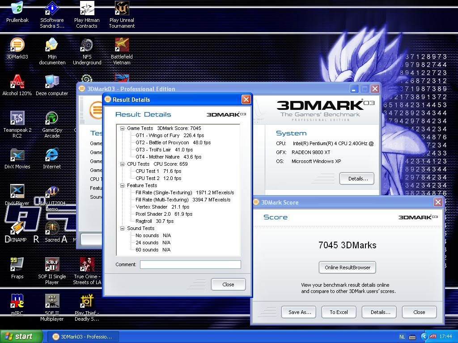Select the Ragtroll row

pyautogui.click(x=154, y=221)
